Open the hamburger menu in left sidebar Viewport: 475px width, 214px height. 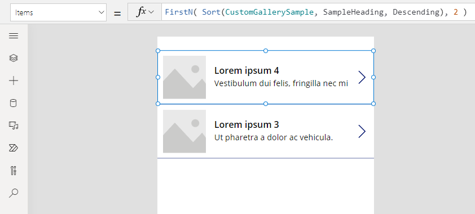pyautogui.click(x=14, y=36)
